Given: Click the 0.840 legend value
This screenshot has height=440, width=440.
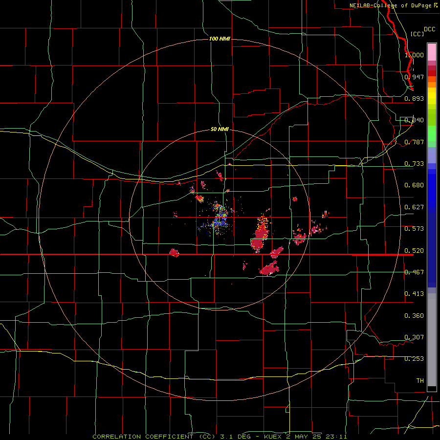Looking at the screenshot, I should 414,120.
